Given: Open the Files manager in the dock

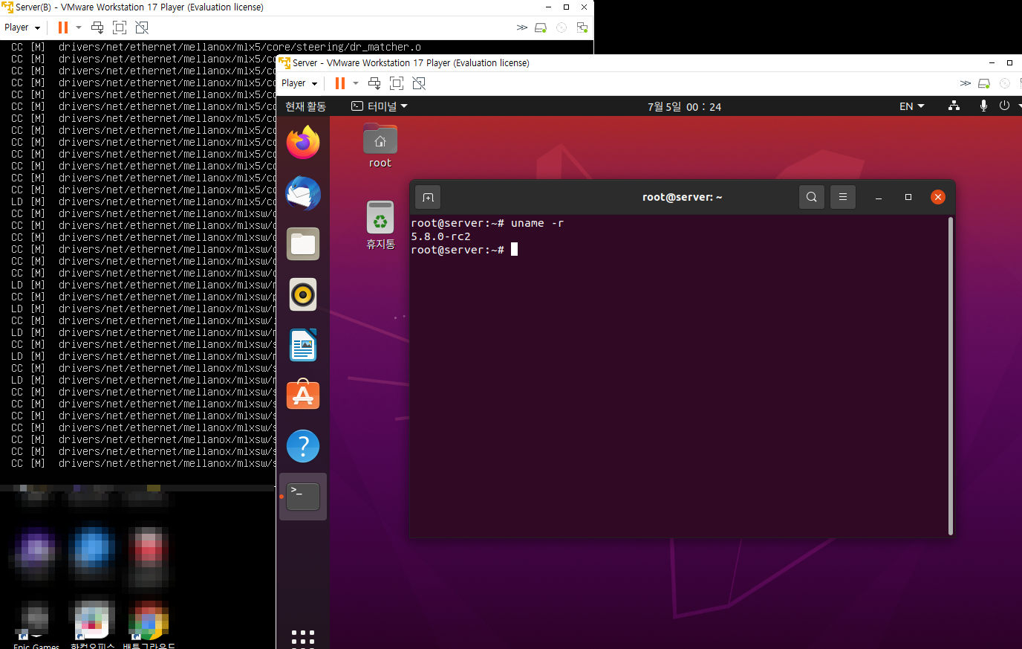Looking at the screenshot, I should pyautogui.click(x=303, y=244).
